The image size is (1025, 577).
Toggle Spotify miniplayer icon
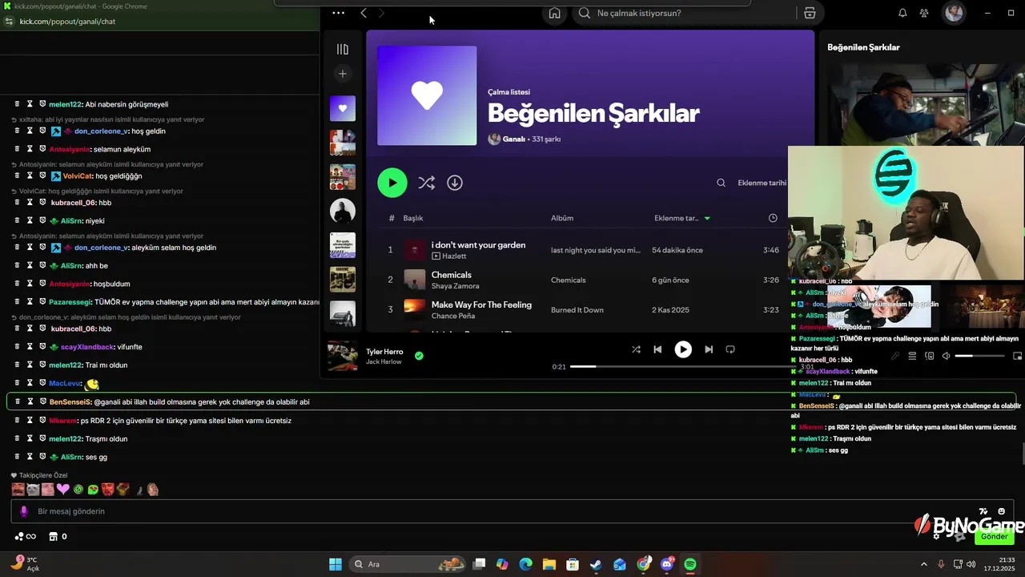[x=1018, y=356]
